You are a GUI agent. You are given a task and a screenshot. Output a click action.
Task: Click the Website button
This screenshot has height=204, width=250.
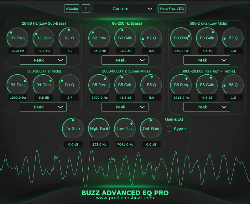72,8
